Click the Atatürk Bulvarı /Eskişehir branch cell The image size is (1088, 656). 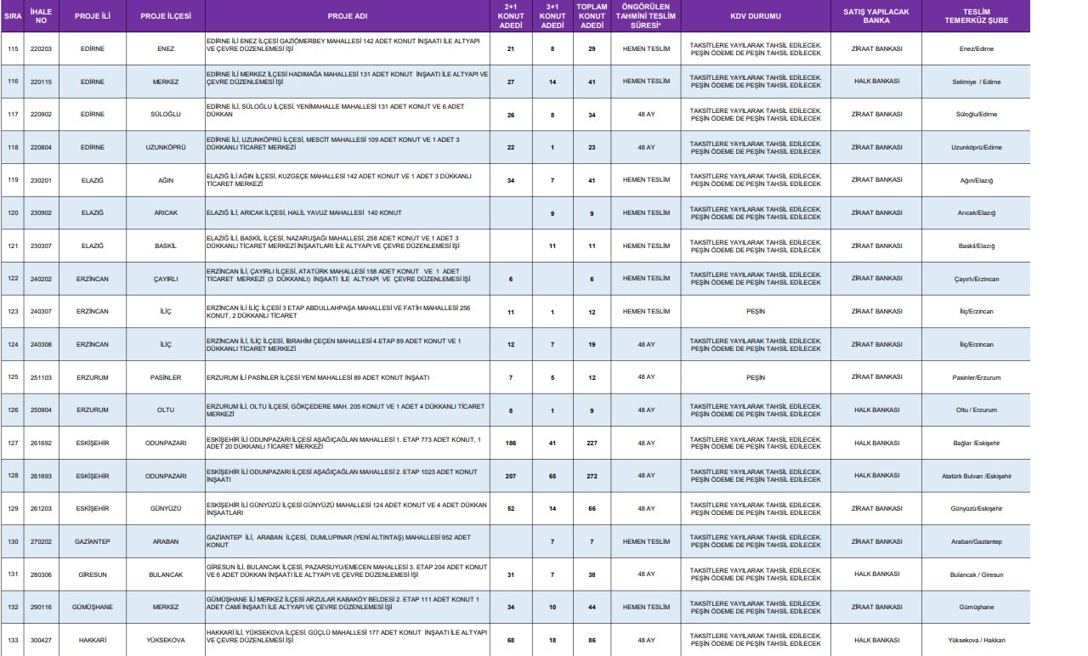976,476
